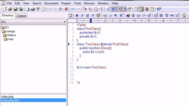
Task: Open the font settings A icon
Action: click(x=108, y=9)
